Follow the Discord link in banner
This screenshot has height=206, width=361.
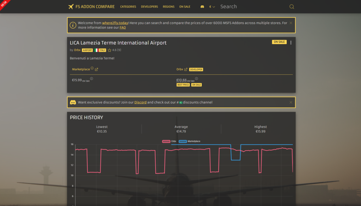140,102
